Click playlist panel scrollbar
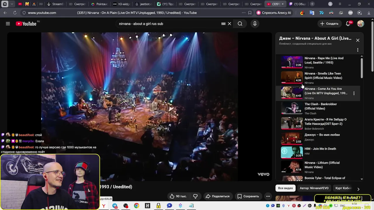The width and height of the screenshot is (374, 210). [x=362, y=68]
